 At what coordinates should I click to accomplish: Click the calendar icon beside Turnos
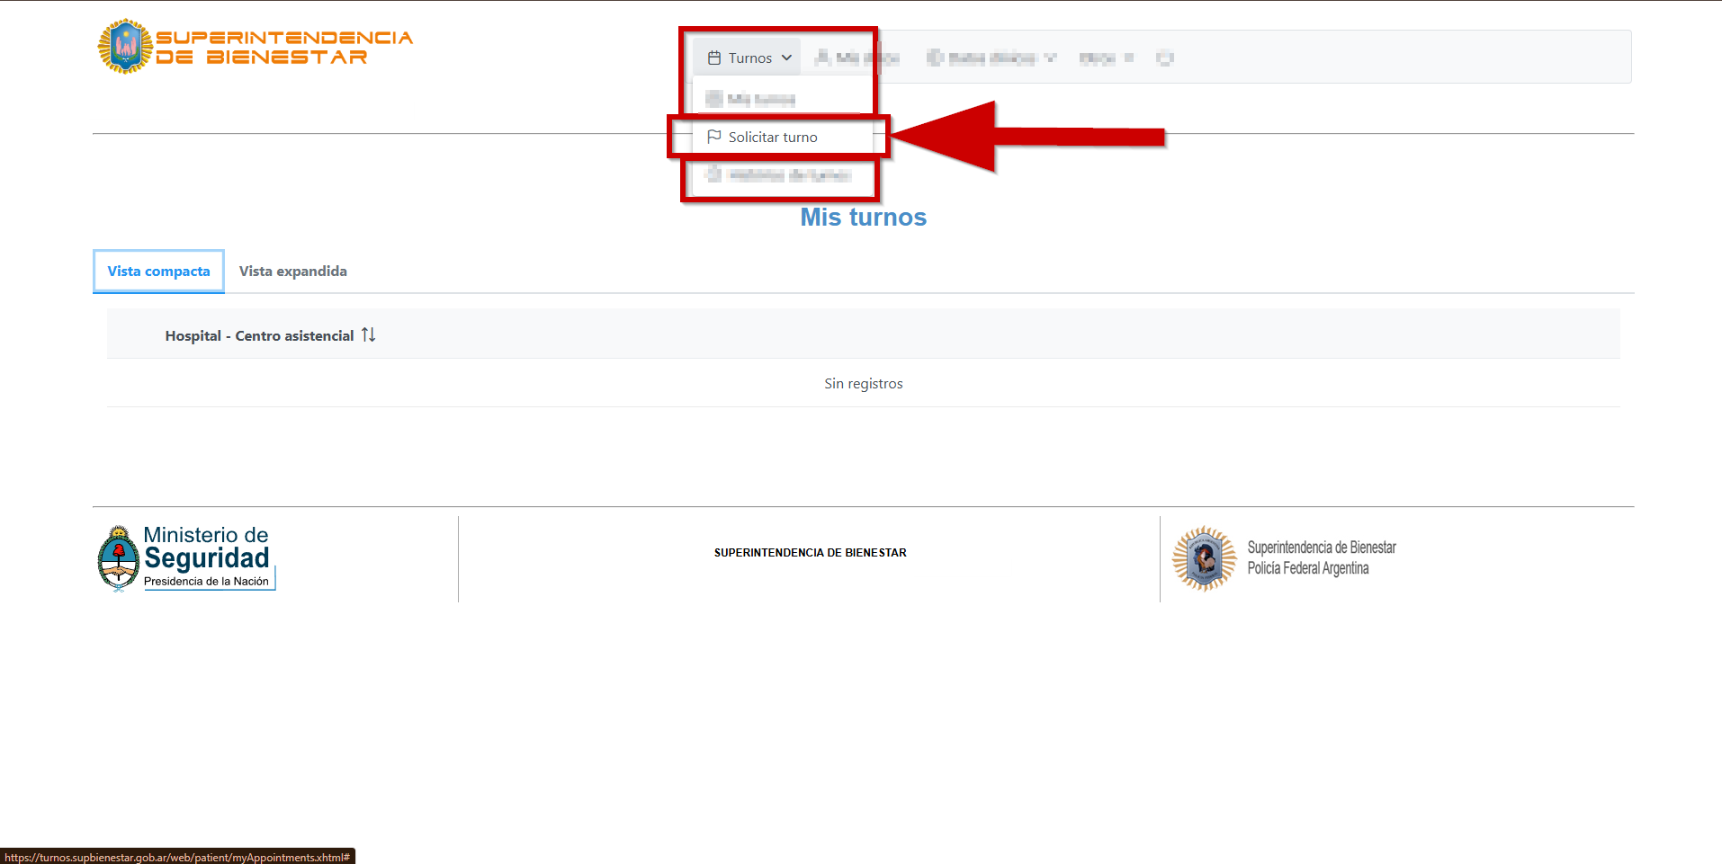point(714,58)
